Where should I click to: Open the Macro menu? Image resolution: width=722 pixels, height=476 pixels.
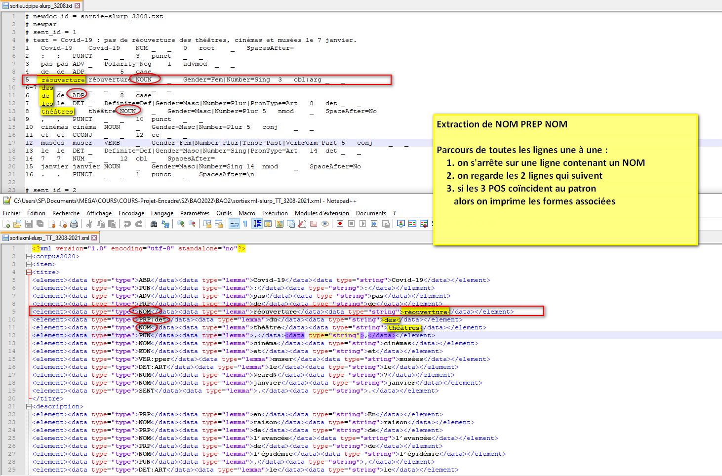pyautogui.click(x=247, y=213)
